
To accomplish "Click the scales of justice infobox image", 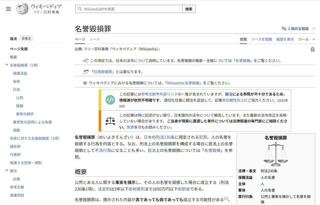I will pos(276,154).
